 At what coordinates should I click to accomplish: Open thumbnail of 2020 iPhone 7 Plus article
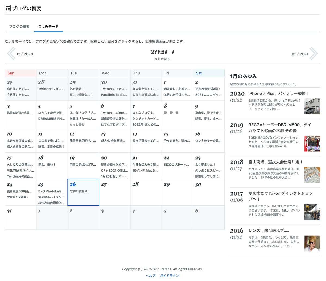tap(312, 106)
